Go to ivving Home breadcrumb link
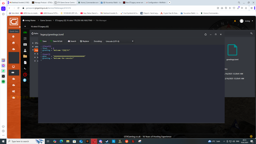 coord(29,20)
